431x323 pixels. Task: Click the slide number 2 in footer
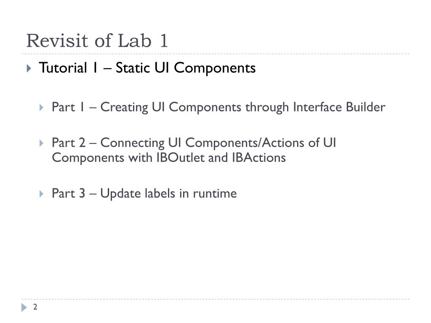[35, 307]
